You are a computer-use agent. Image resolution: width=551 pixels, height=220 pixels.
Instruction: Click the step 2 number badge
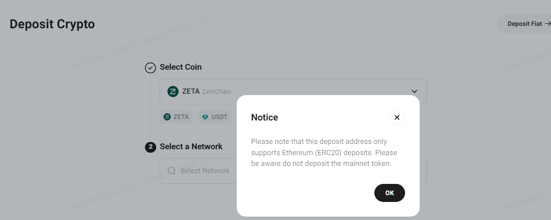point(150,147)
